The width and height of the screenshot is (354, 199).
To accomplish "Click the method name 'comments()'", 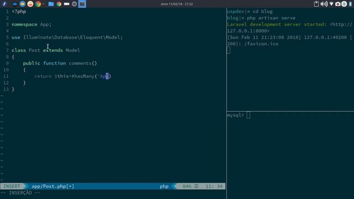I will (83, 63).
